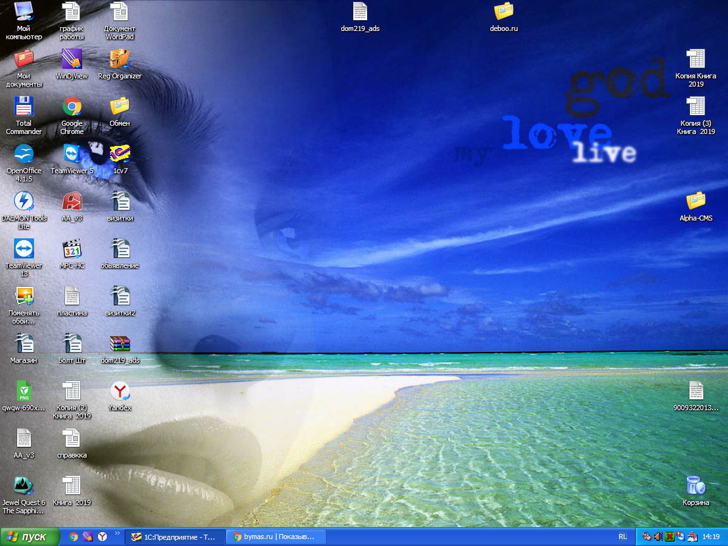Switch to bymas.ru Chrome taskbar window
This screenshot has height=546, width=728.
[276, 537]
